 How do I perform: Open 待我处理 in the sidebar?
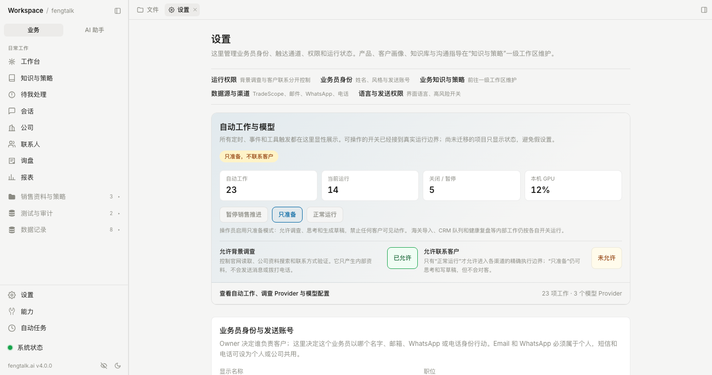[x=64, y=95]
